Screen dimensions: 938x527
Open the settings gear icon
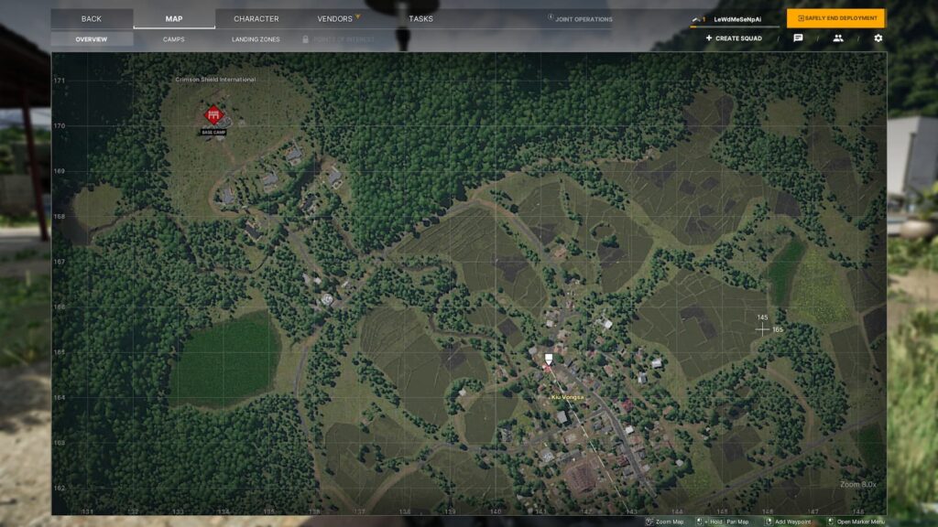point(878,38)
